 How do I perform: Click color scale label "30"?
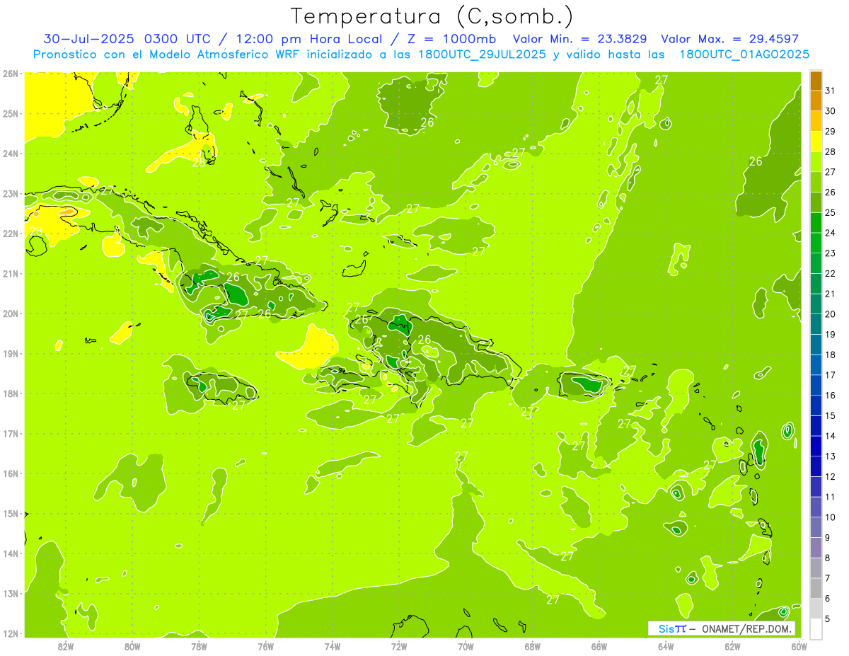[x=831, y=111]
